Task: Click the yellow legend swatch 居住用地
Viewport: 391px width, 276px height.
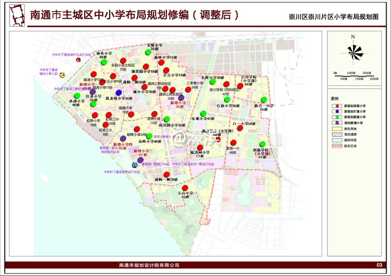Action: click(x=337, y=128)
